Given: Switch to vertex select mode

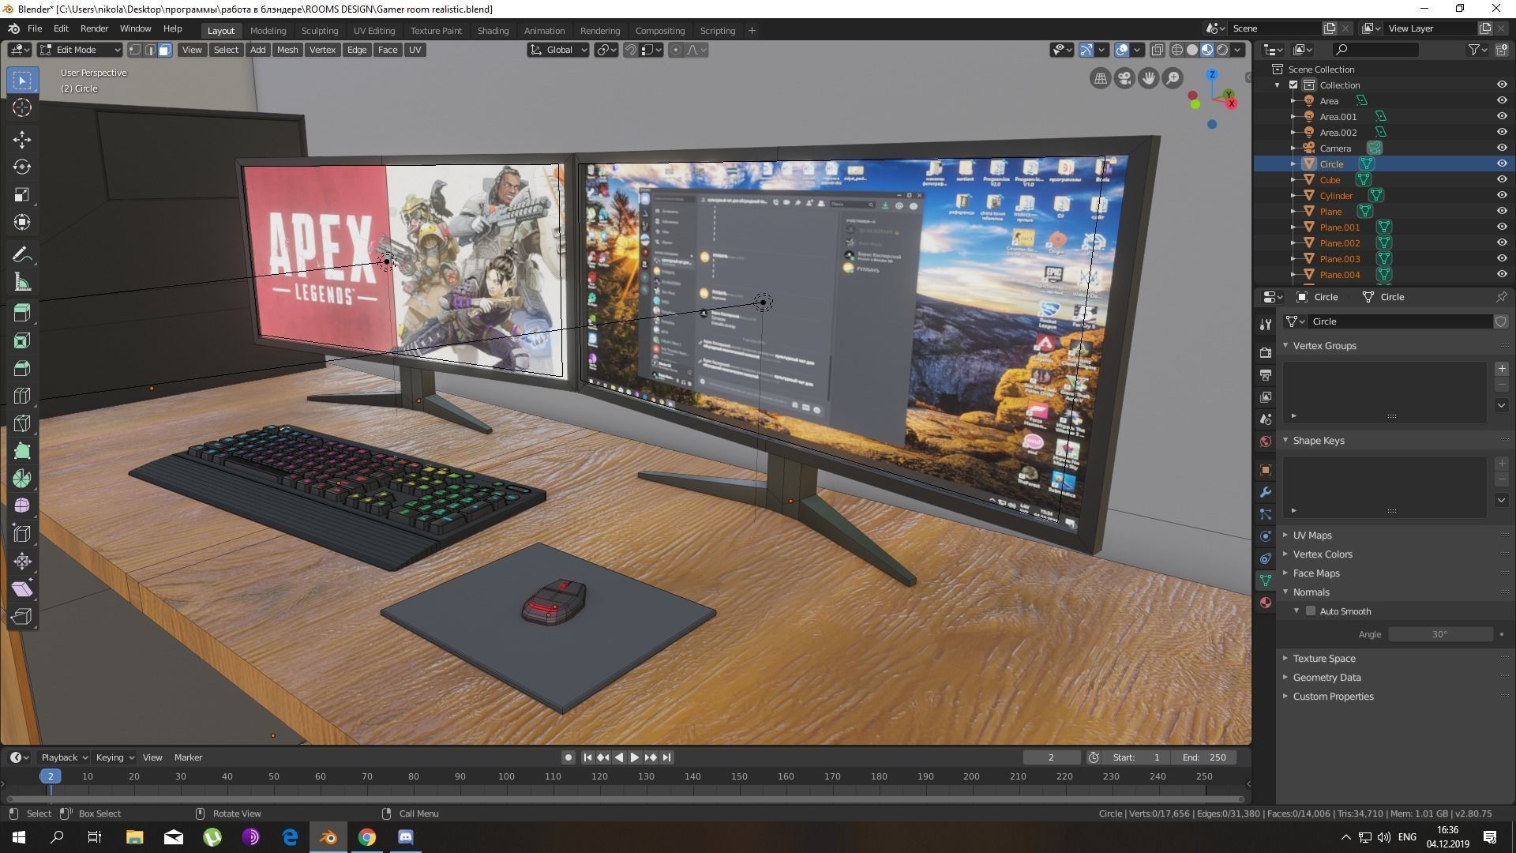Looking at the screenshot, I should 135,50.
